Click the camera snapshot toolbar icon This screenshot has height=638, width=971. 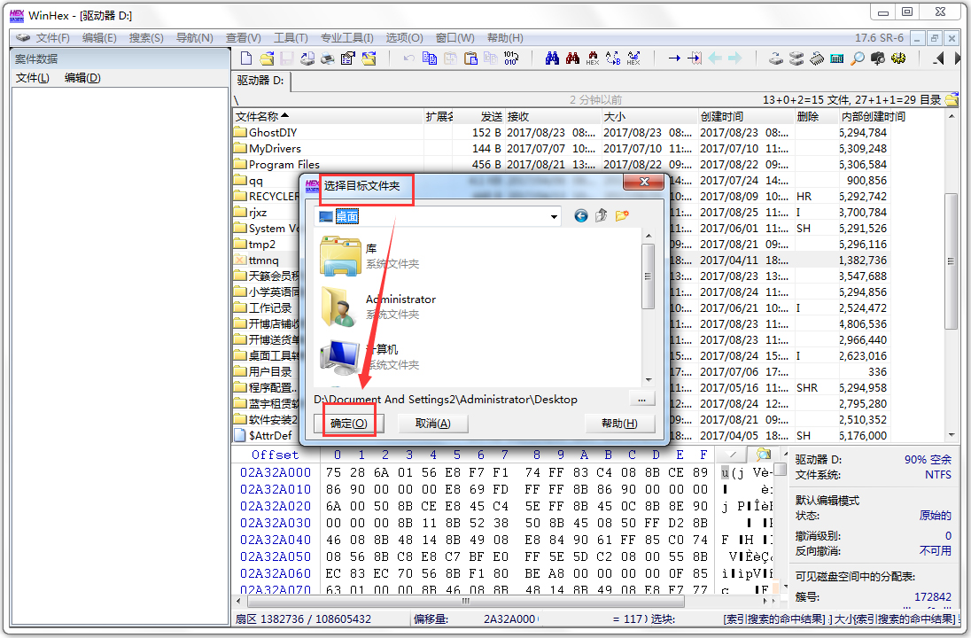coord(877,58)
